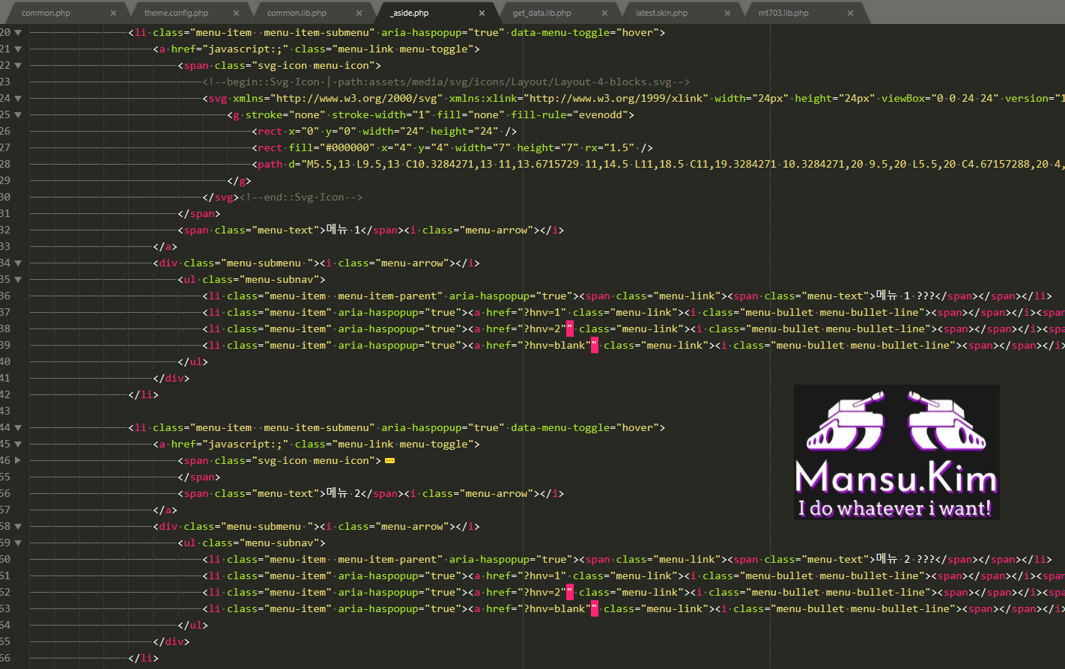The width and height of the screenshot is (1065, 669).
Task: Close the active _aside.php tab
Action: tap(482, 13)
